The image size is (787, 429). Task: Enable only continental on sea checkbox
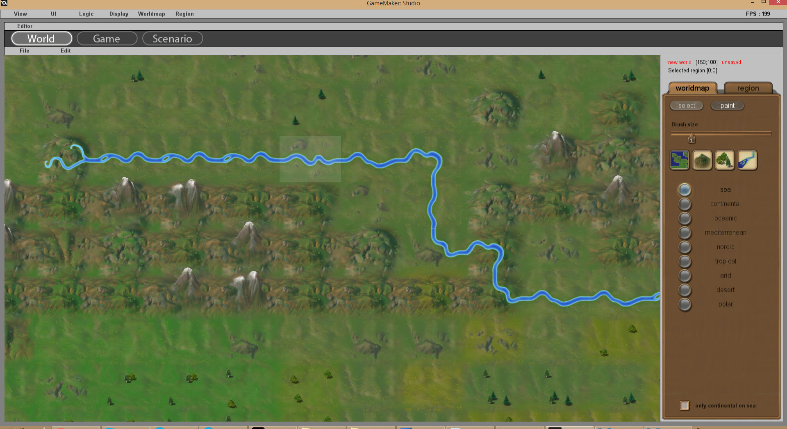click(684, 405)
